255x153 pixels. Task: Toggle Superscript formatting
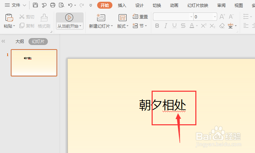click(x=204, y=26)
